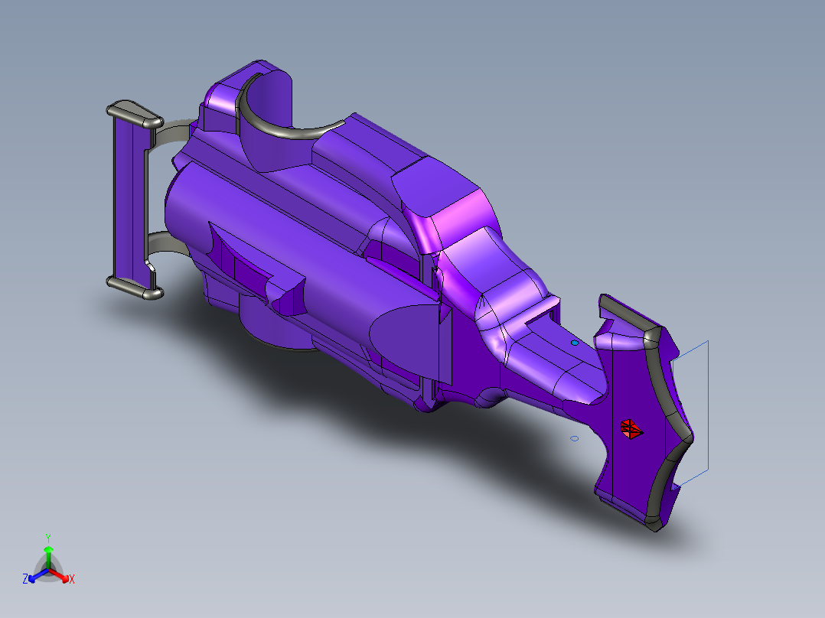Select the green Y axis of the coordinate triad
Image resolution: width=825 pixels, height=618 pixels.
(49, 551)
